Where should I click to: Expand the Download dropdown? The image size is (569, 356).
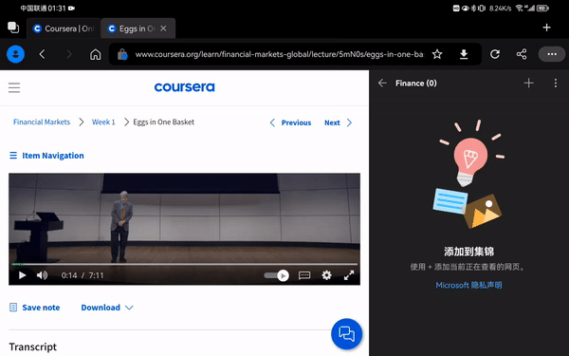(x=107, y=308)
